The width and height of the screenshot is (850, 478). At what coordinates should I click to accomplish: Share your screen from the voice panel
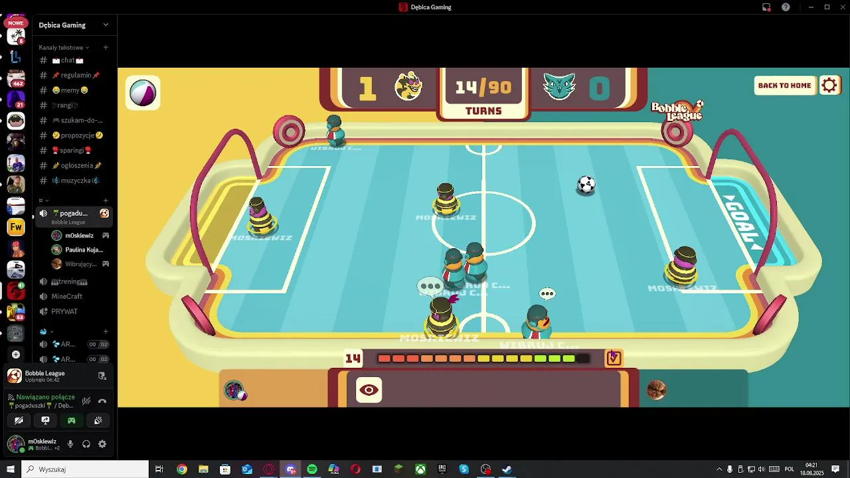(x=45, y=420)
